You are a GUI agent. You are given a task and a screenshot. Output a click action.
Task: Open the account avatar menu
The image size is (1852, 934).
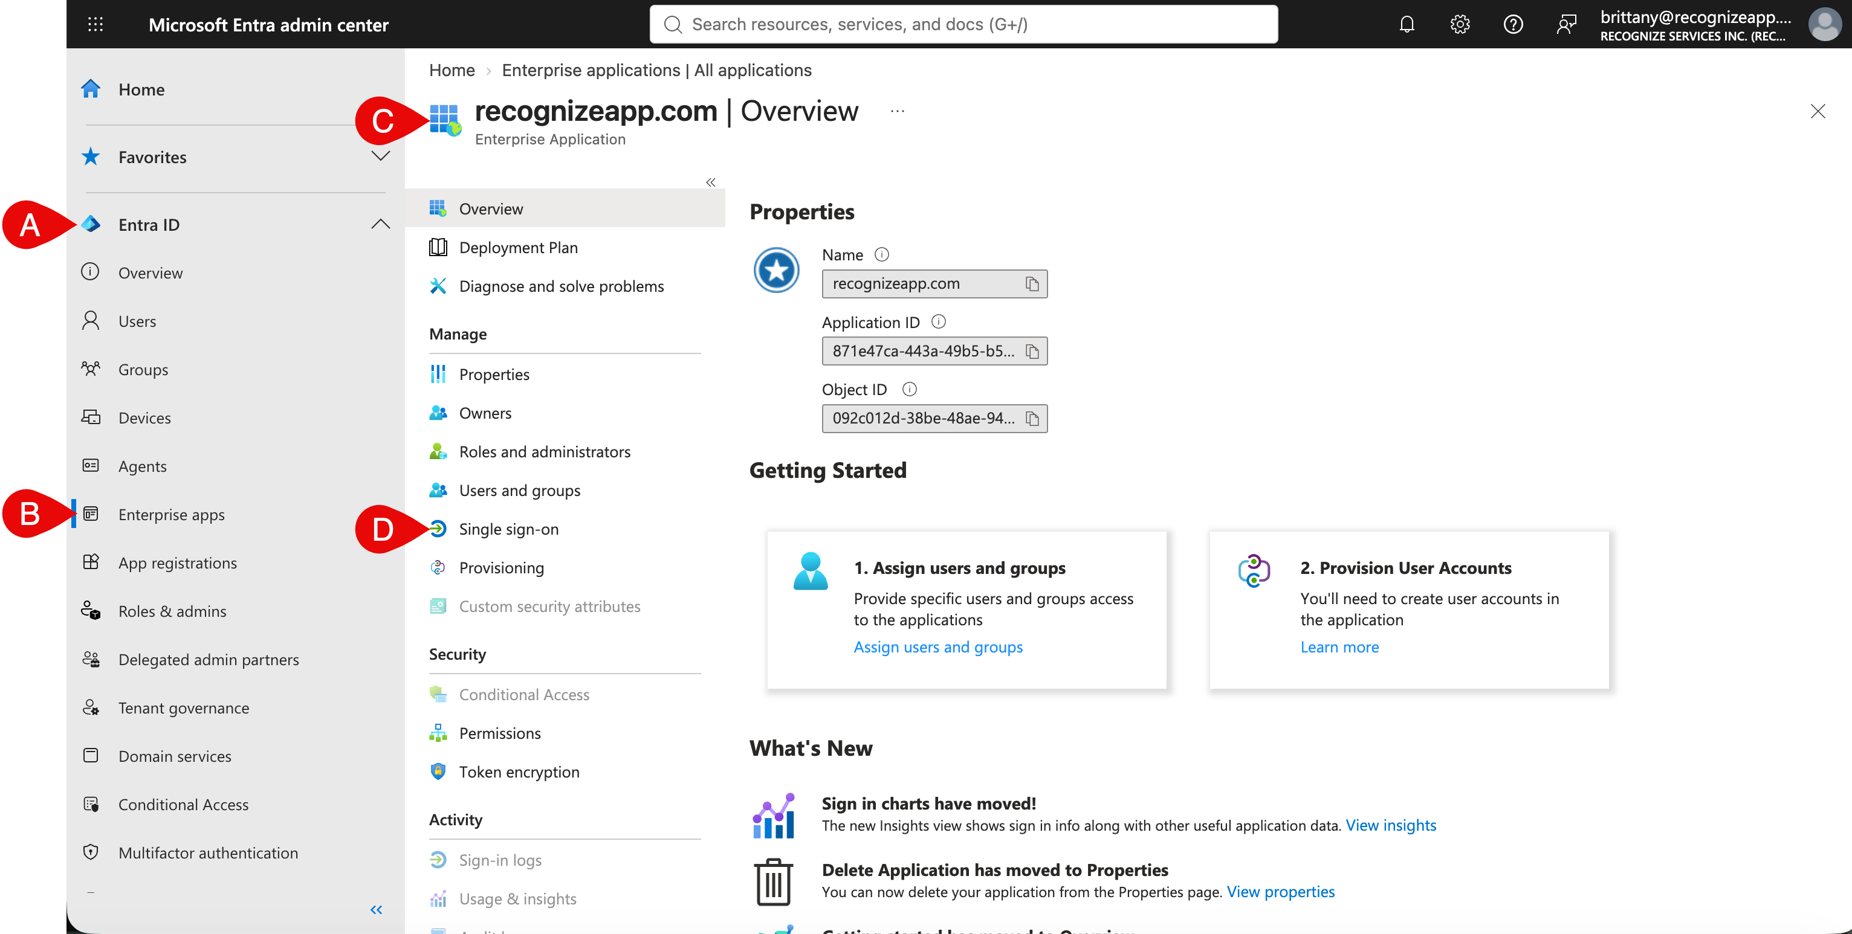pyautogui.click(x=1825, y=24)
